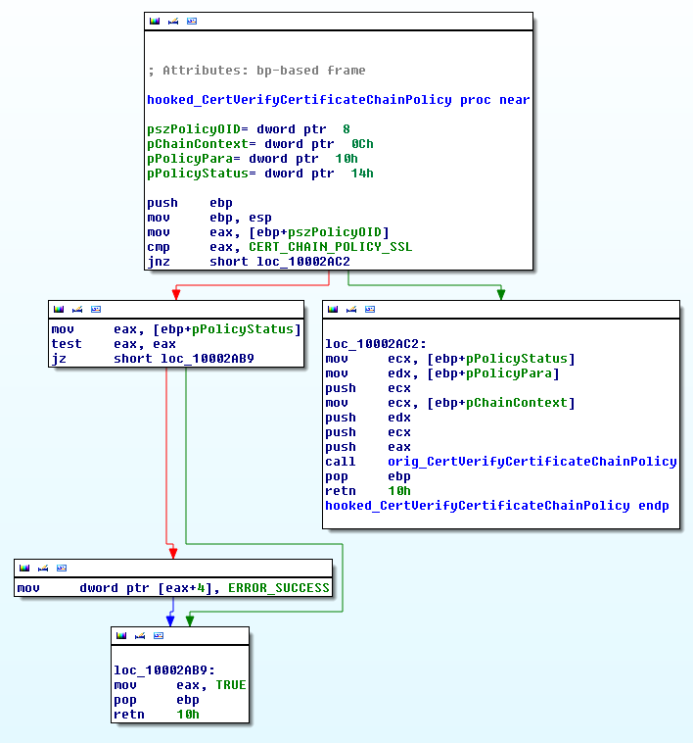This screenshot has height=743, width=693.
Task: Click color palette icon on ERROR_SUCCESS node
Action: pos(24,569)
